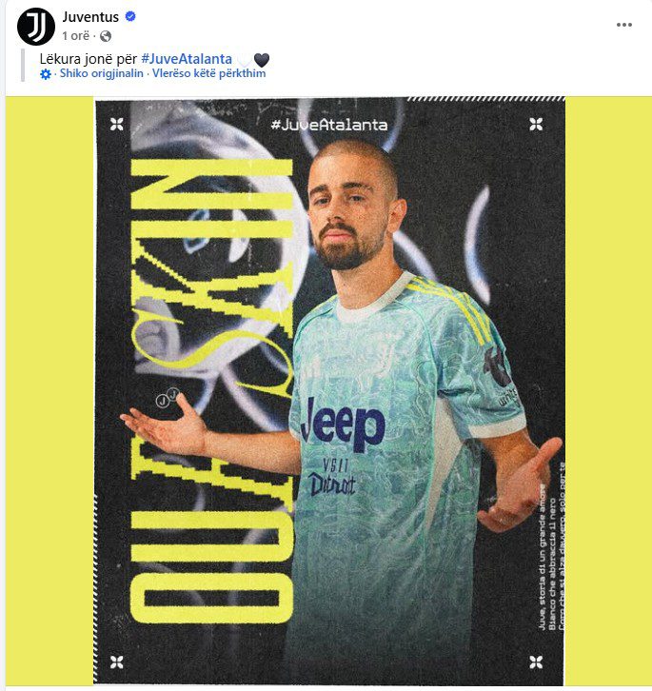652x691 pixels.
Task: Open the three-dot post options menu
Action: 623,25
